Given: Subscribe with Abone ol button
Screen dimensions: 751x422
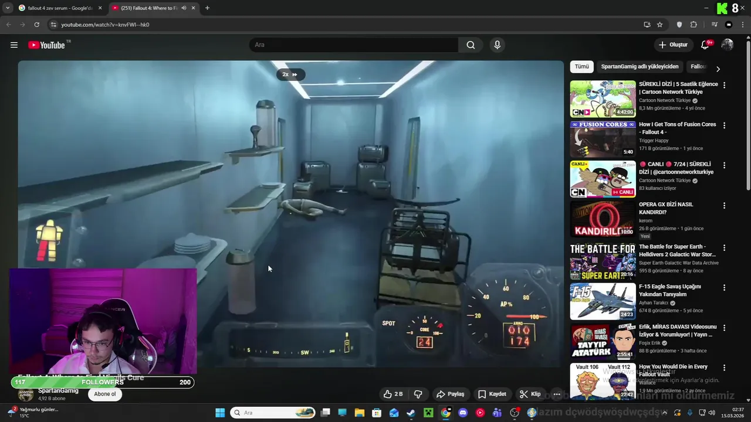Looking at the screenshot, I should click(105, 394).
